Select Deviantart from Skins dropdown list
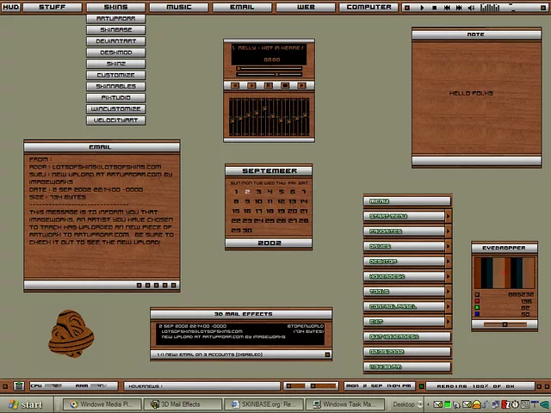551x413 pixels. [x=116, y=41]
